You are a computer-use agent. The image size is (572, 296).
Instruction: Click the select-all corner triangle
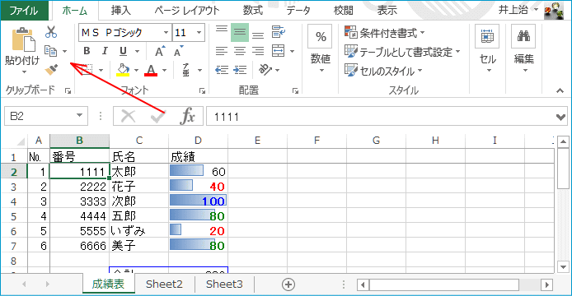pyautogui.click(x=21, y=141)
